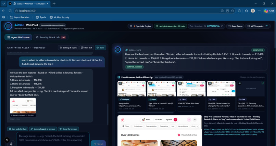276x146 pixels.
Task: Go back using browser back arrow
Action: click(3, 11)
